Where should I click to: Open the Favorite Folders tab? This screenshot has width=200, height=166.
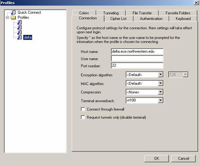(x=178, y=13)
